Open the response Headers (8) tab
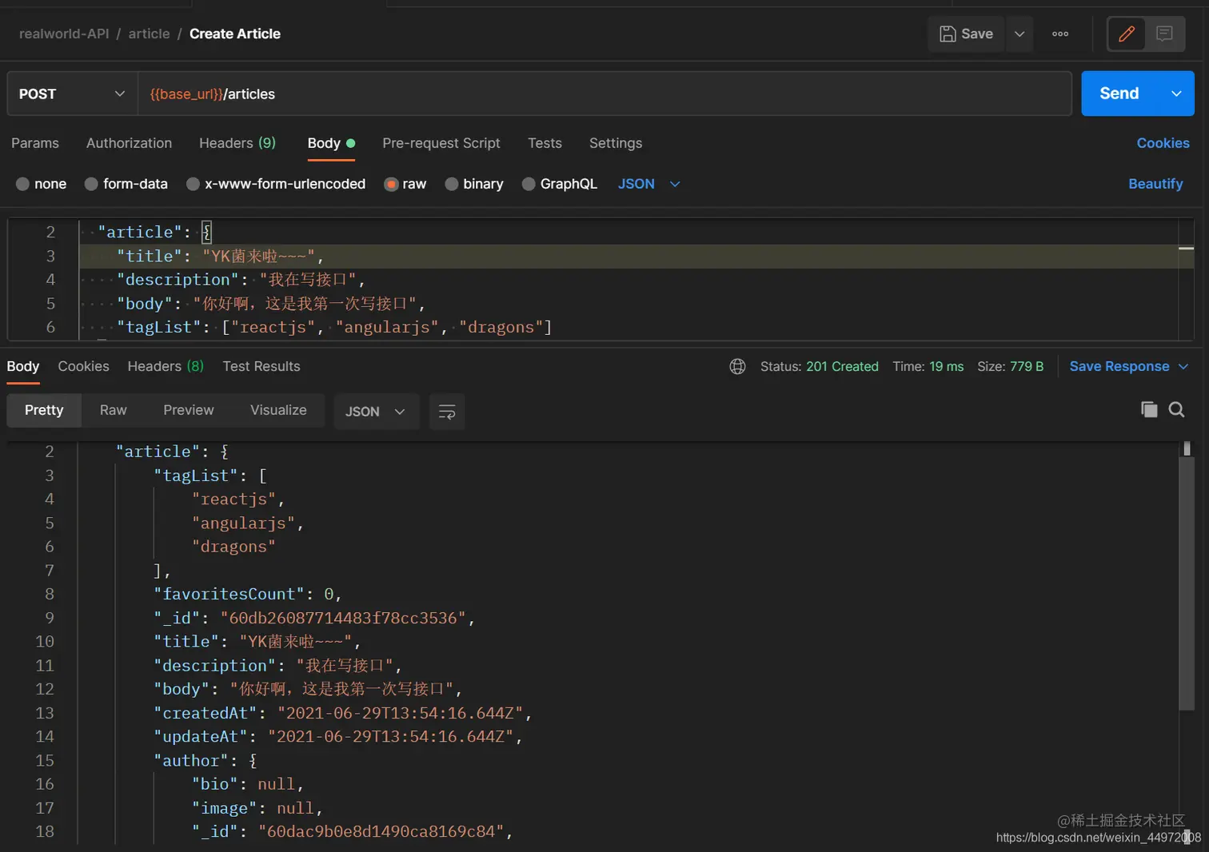The height and width of the screenshot is (852, 1209). coord(166,366)
